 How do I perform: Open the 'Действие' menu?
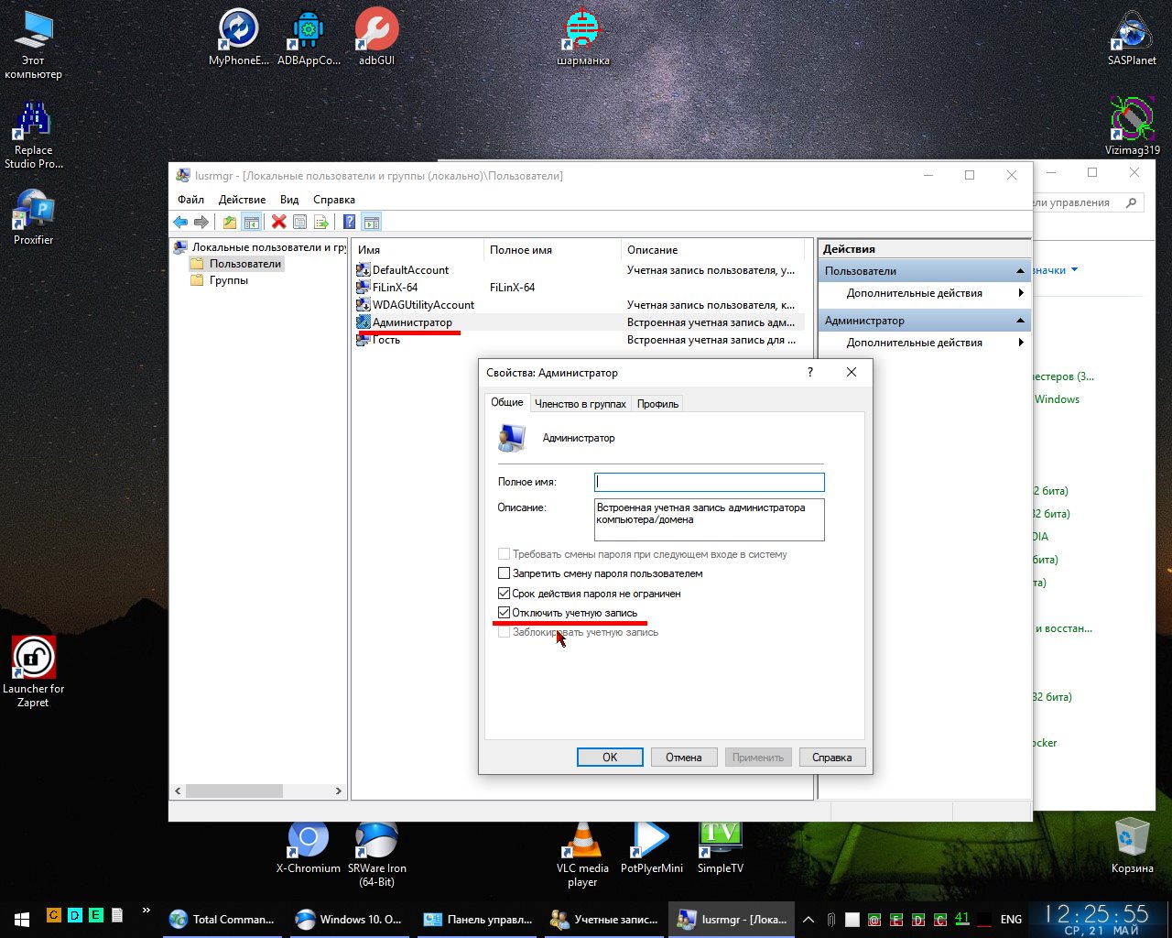(242, 200)
